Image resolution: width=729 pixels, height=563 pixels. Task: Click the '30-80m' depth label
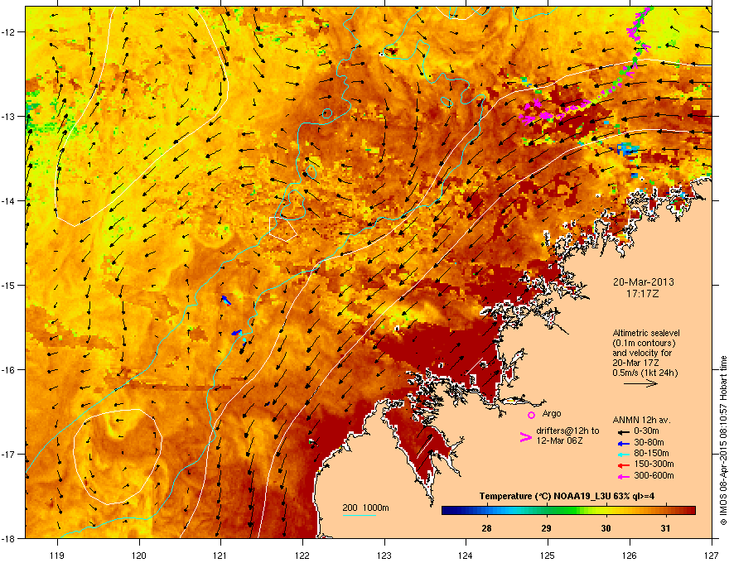coord(649,442)
